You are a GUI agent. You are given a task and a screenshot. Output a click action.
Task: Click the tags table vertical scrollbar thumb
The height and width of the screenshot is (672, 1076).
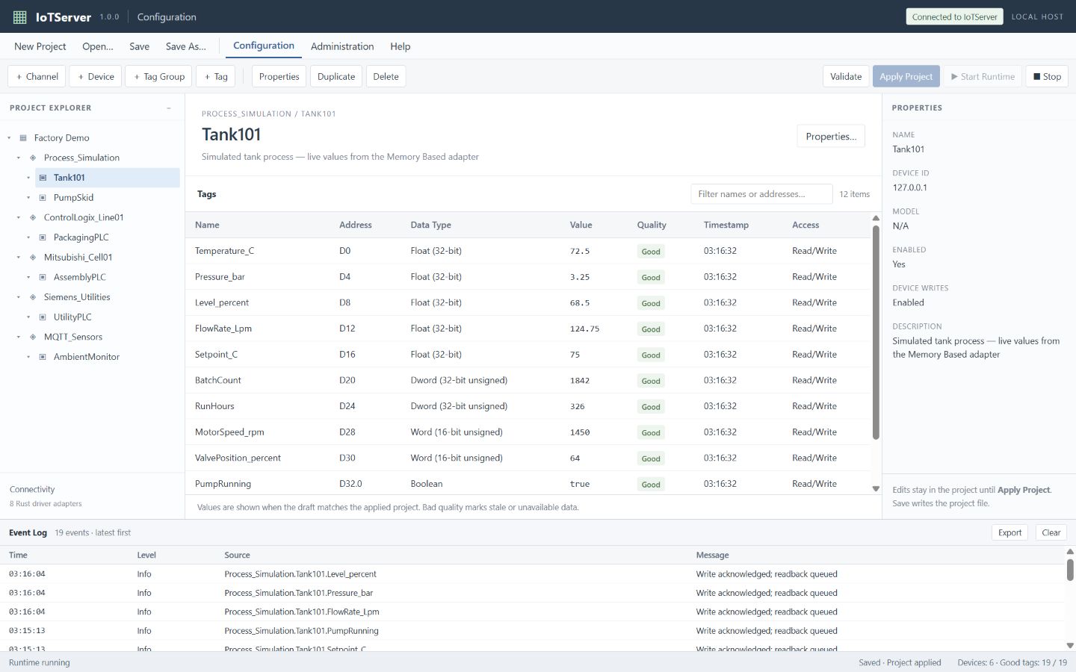pos(876,332)
